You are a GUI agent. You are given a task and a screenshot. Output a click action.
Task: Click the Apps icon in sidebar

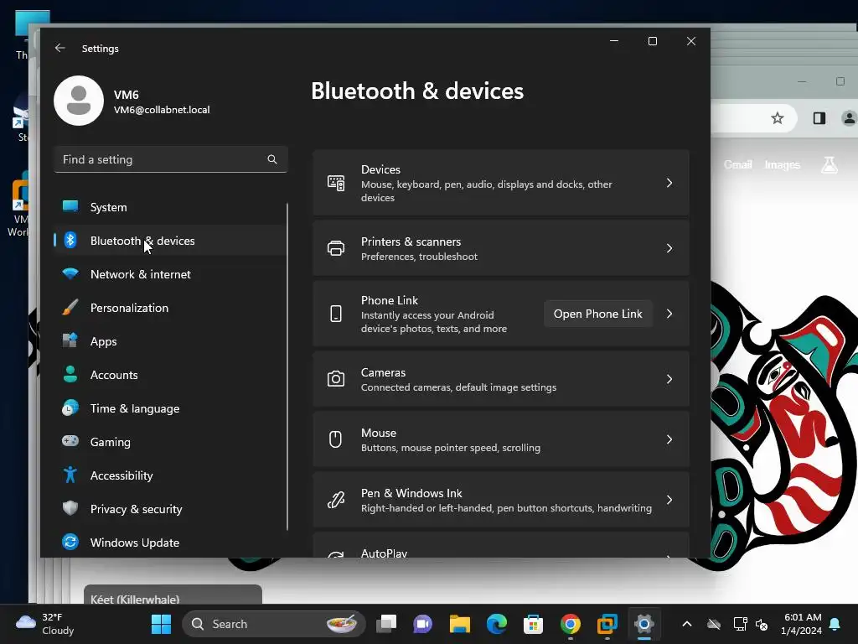70,340
